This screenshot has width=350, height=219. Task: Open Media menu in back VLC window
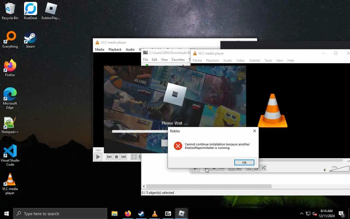(100, 50)
